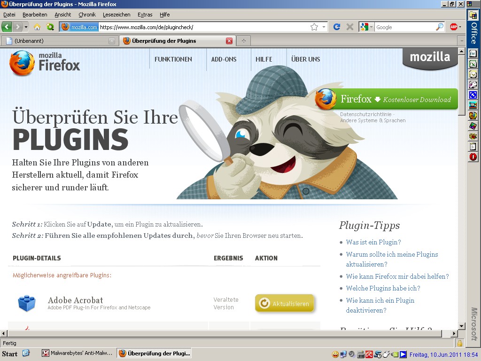481x361 pixels.
Task: Launch Word from the Office shortcut bar
Action: 473,54
